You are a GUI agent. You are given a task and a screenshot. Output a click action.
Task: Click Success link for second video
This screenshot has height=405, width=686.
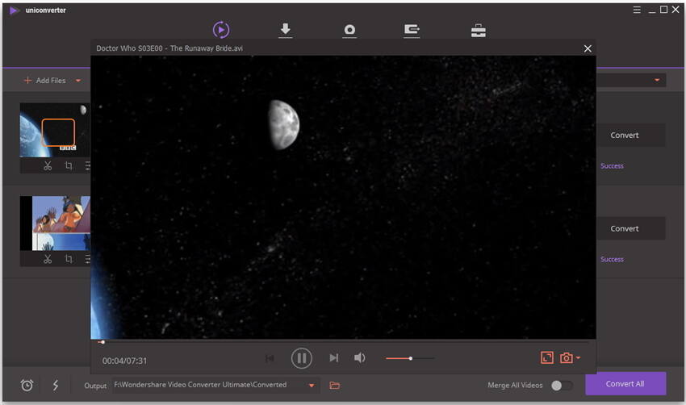coord(612,259)
